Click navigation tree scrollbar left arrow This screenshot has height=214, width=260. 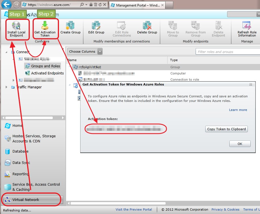point(3,118)
